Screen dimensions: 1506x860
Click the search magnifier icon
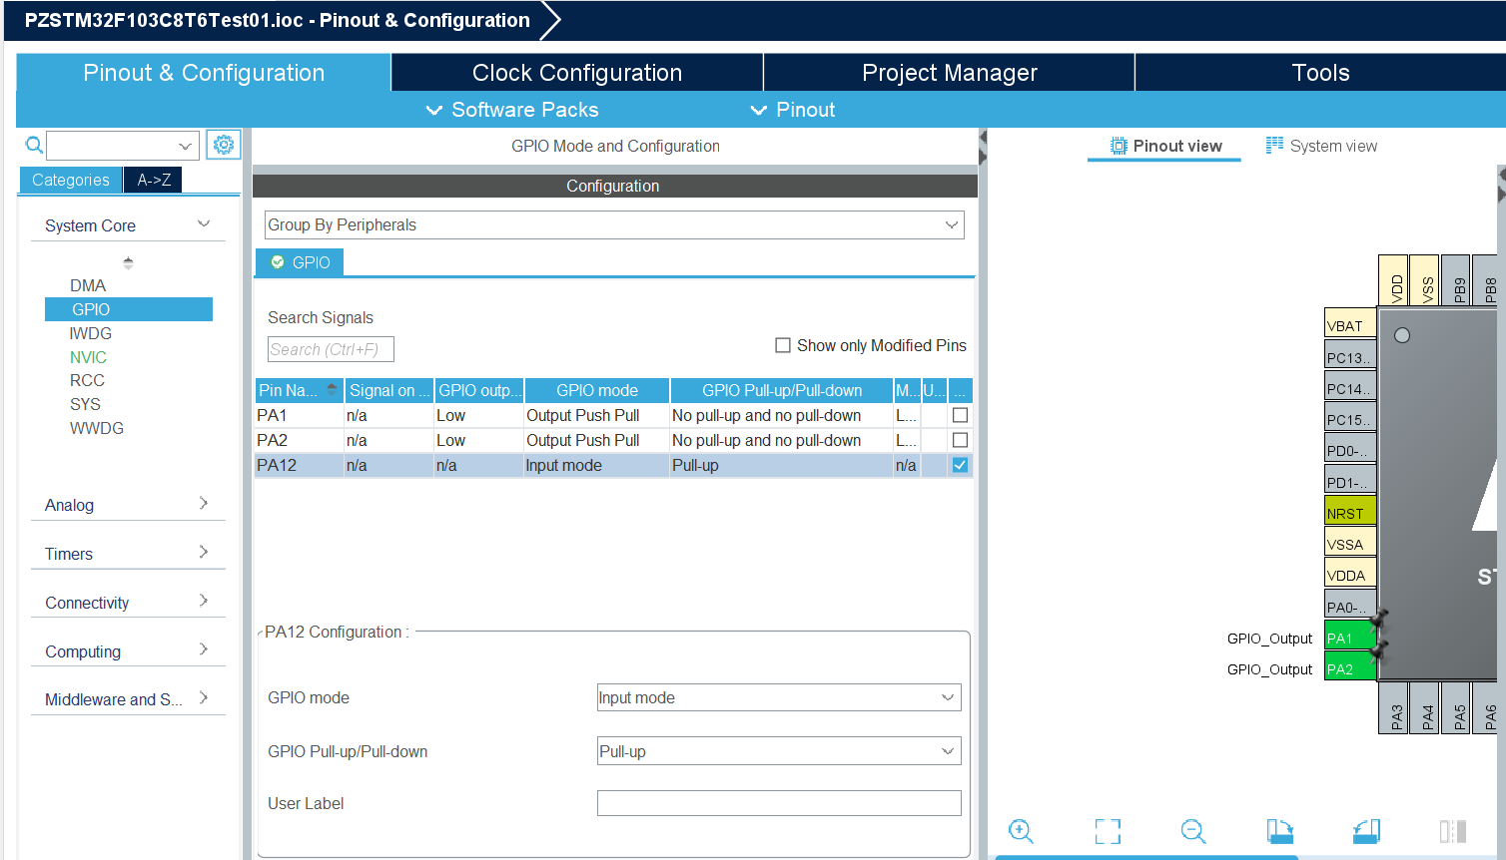tap(34, 146)
